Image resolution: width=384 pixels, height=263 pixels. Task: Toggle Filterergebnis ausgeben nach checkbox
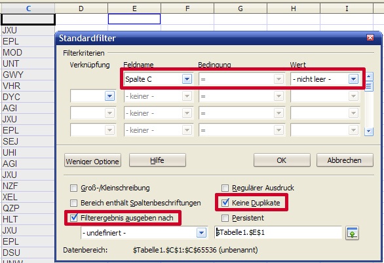[73, 218]
